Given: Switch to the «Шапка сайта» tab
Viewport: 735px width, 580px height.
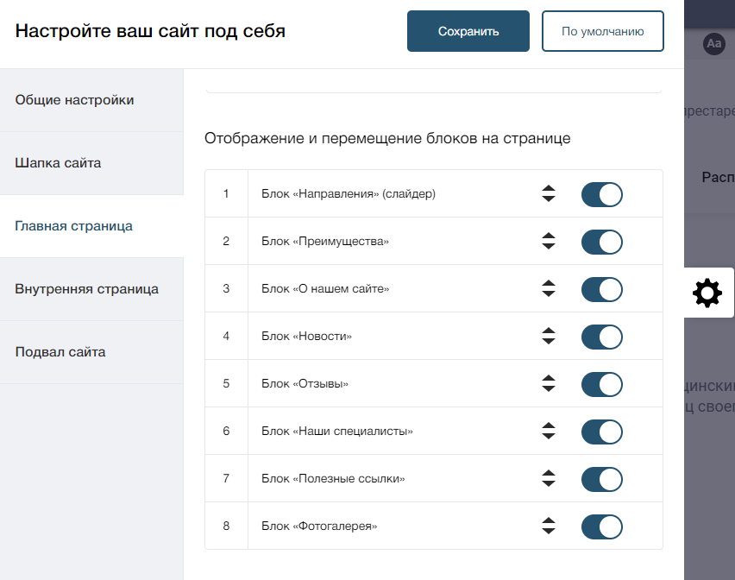Looking at the screenshot, I should tap(91, 163).
